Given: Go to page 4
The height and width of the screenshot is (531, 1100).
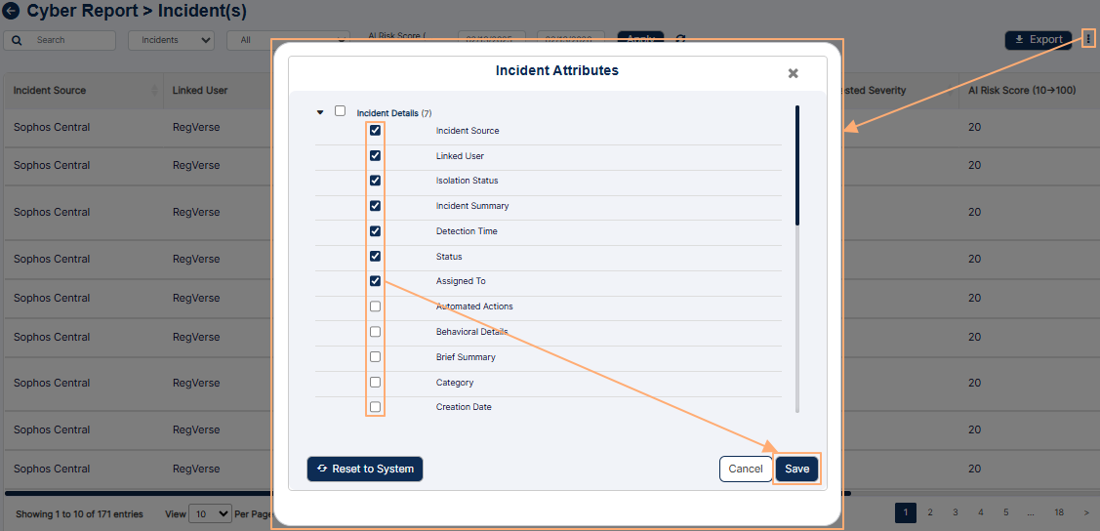Looking at the screenshot, I should coord(981,512).
